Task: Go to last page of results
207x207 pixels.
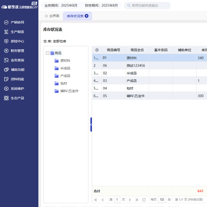Action: [137, 200]
